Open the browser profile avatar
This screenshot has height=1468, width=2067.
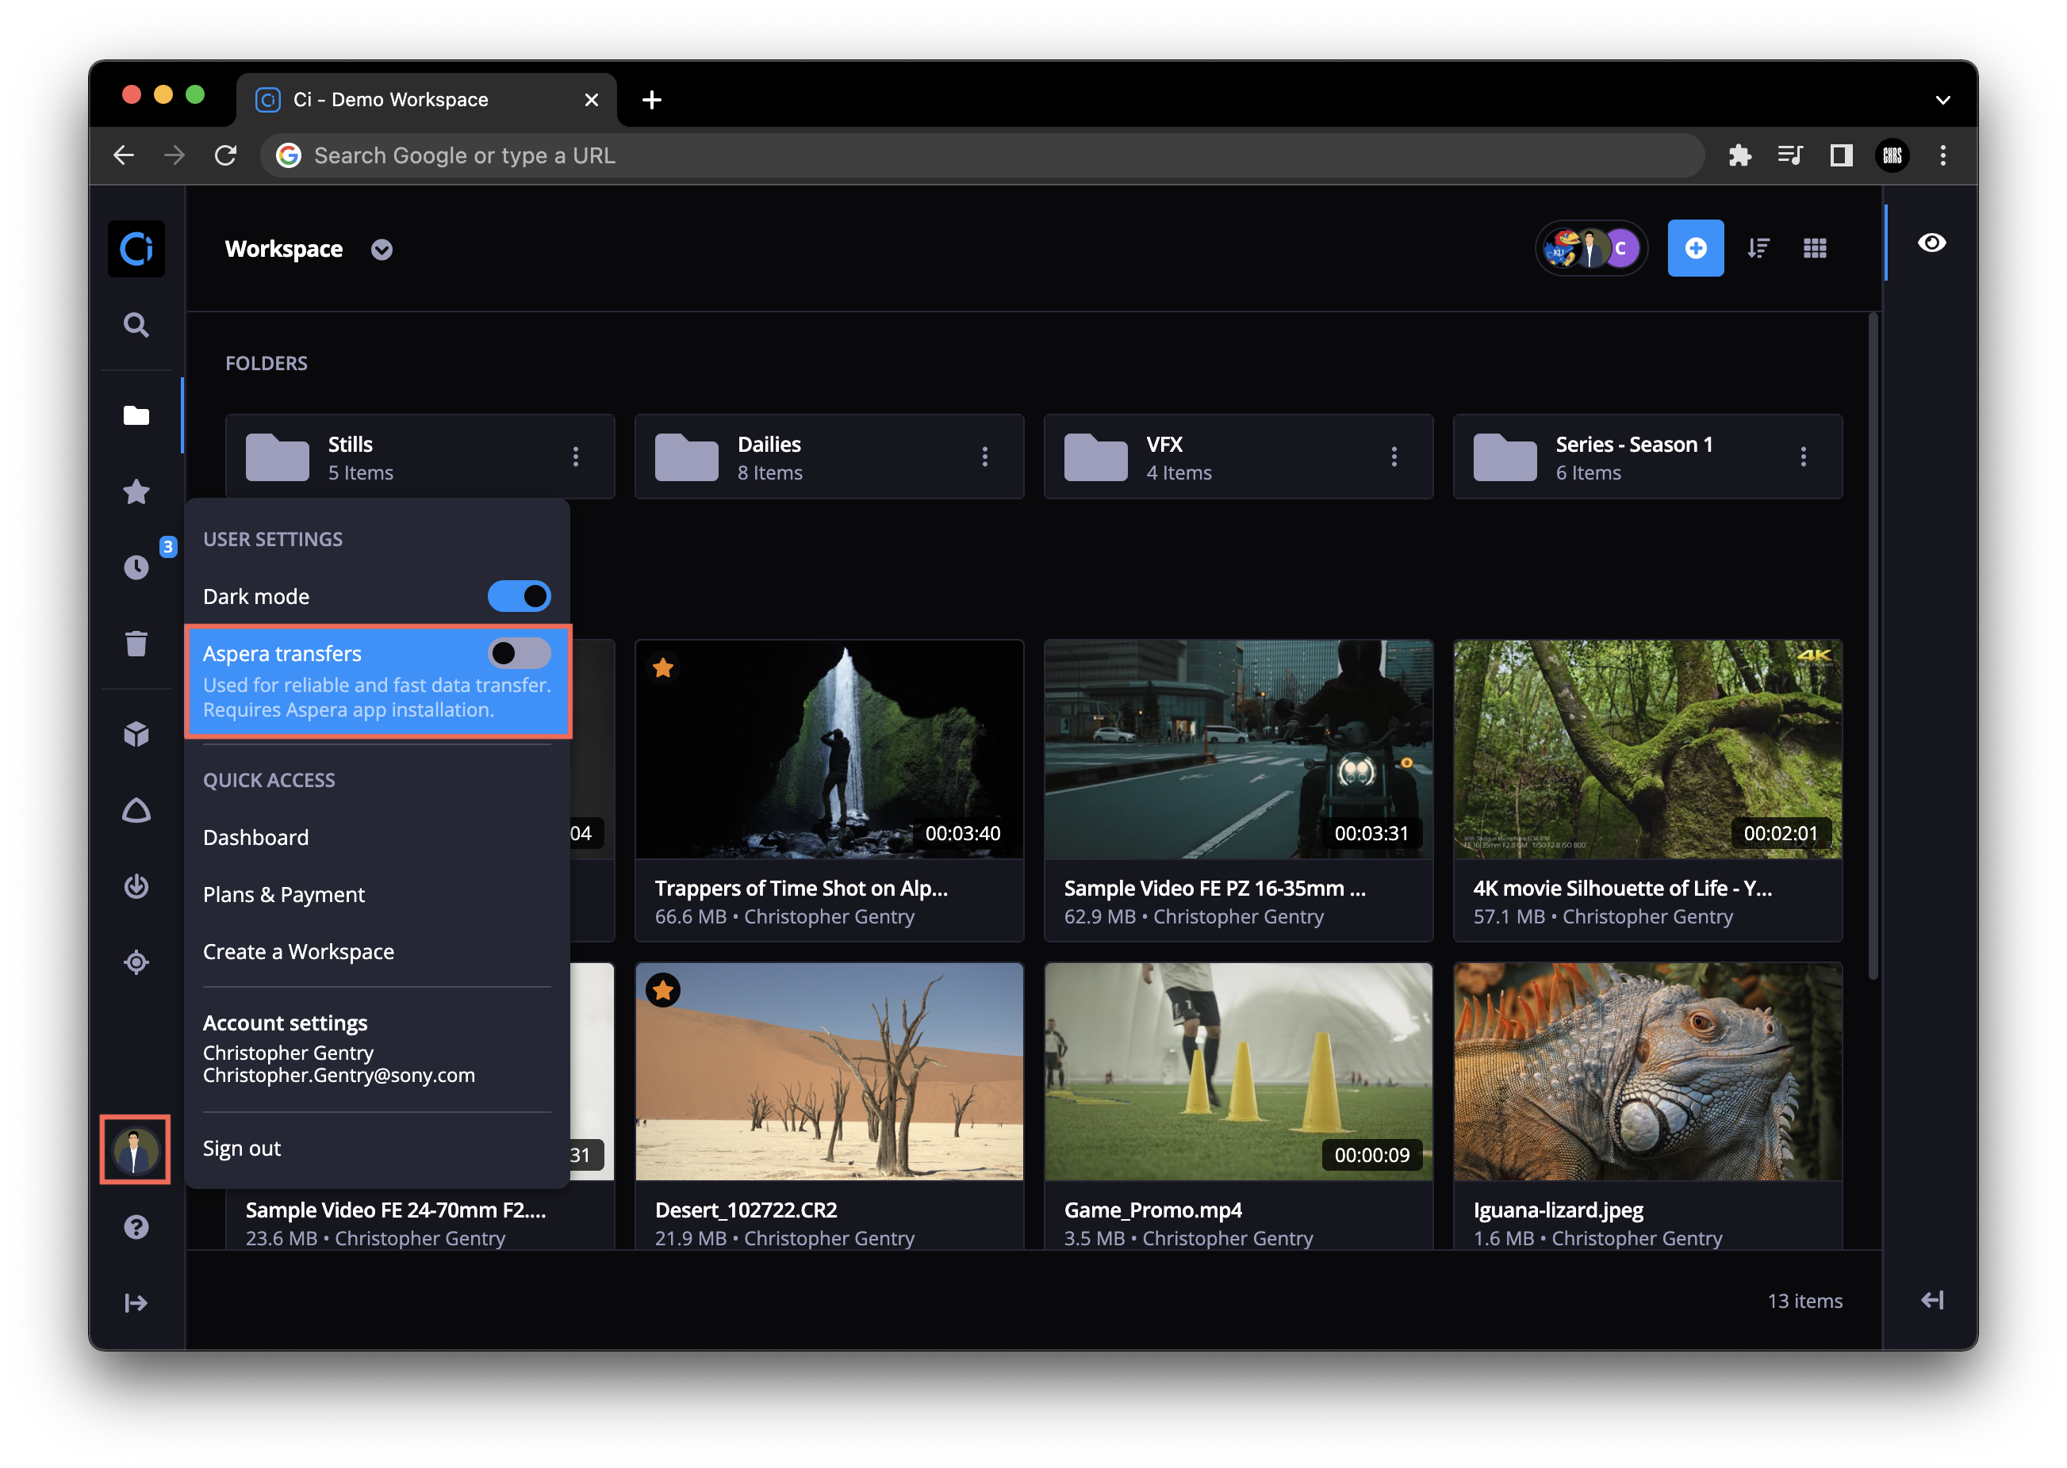(x=1893, y=155)
